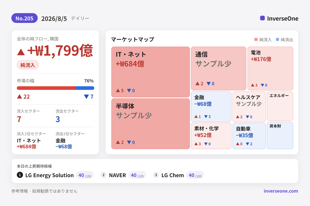Click the up triangle in 自動車 tile
310x206 pixels.
pos(237,144)
